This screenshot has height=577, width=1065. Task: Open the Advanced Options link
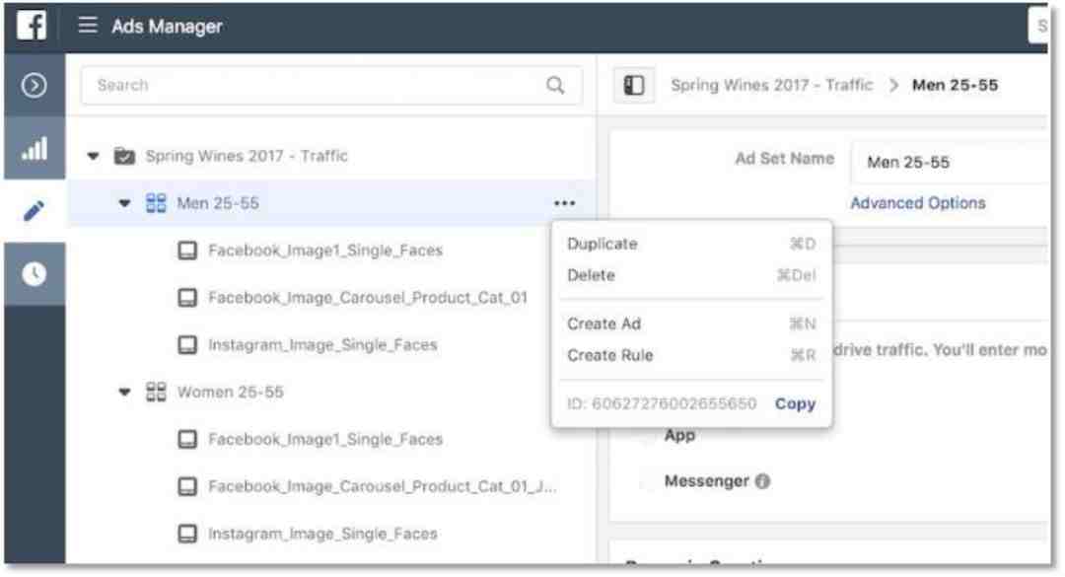918,202
